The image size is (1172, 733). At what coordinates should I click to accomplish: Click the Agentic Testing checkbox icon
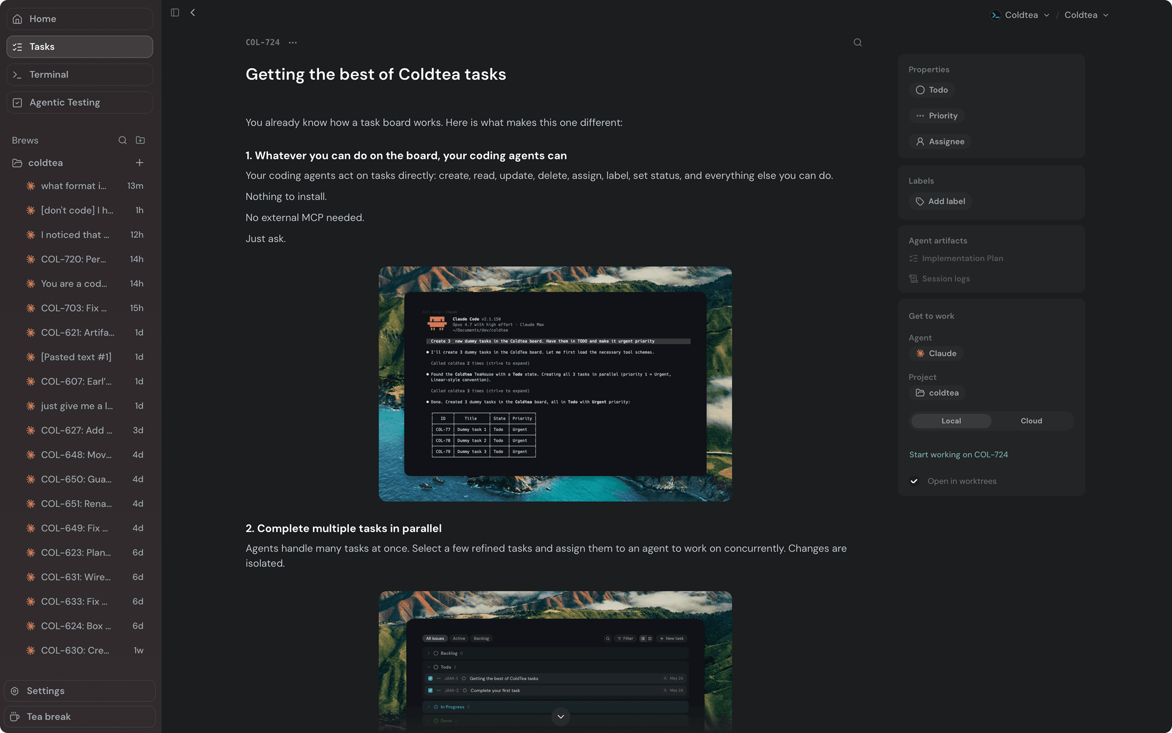(x=17, y=103)
